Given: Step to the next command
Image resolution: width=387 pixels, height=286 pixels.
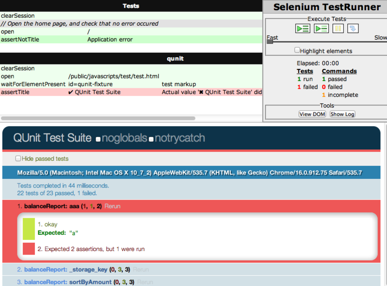Looking at the screenshot, I should 353,29.
